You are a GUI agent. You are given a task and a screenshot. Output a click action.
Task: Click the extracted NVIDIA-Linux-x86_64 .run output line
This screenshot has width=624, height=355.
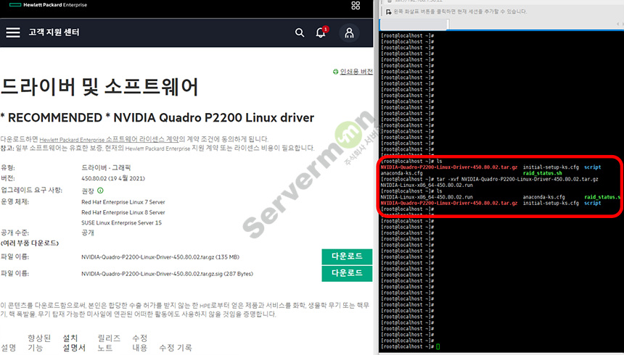coord(427,185)
